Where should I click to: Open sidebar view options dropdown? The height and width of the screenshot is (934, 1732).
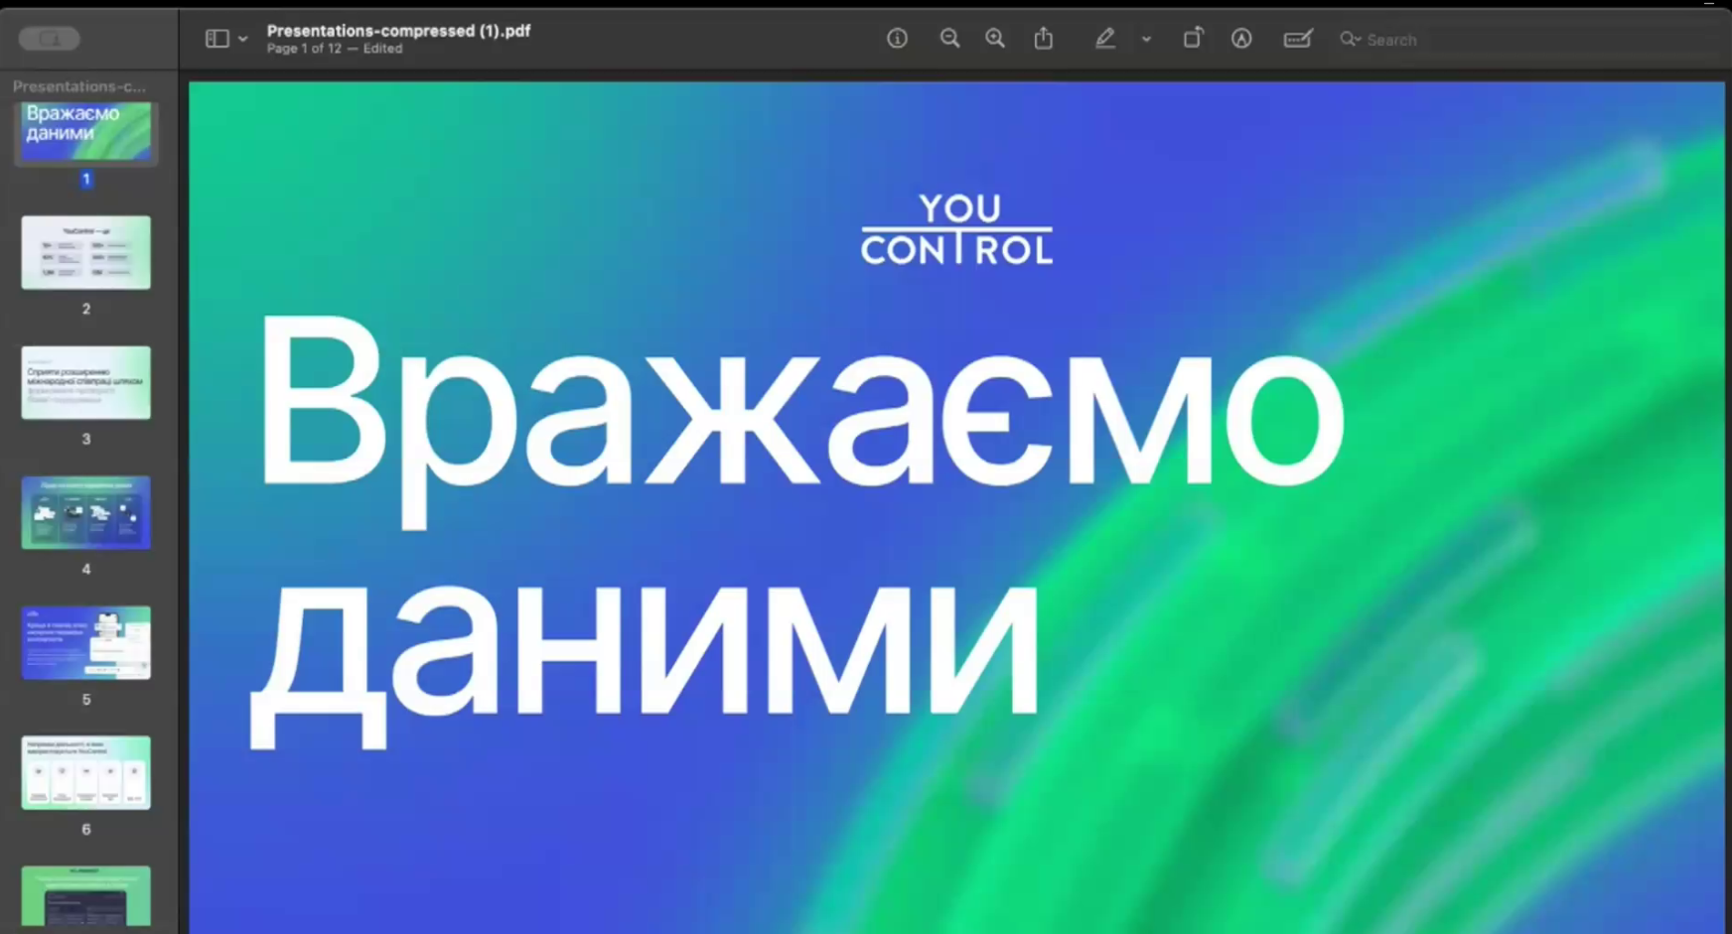click(x=242, y=39)
